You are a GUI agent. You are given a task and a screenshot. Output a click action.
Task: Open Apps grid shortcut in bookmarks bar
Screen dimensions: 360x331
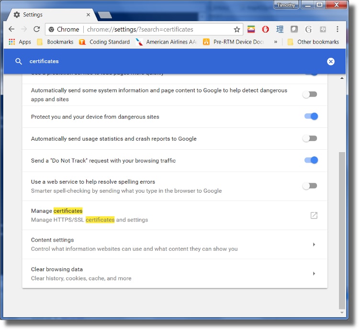coord(20,42)
